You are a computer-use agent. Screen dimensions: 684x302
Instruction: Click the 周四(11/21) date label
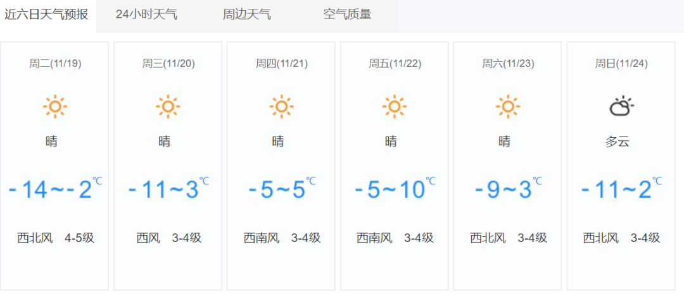pyautogui.click(x=282, y=63)
